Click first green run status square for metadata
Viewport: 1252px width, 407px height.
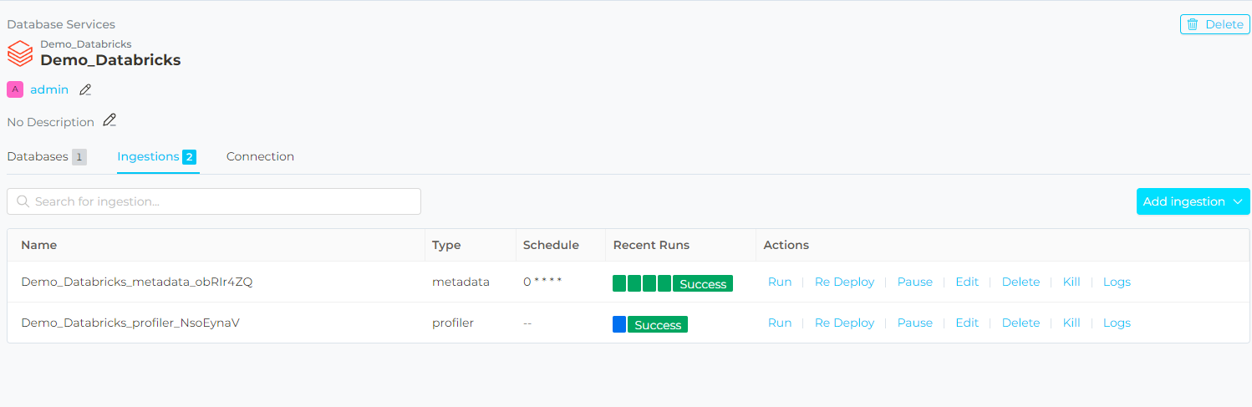(x=619, y=283)
